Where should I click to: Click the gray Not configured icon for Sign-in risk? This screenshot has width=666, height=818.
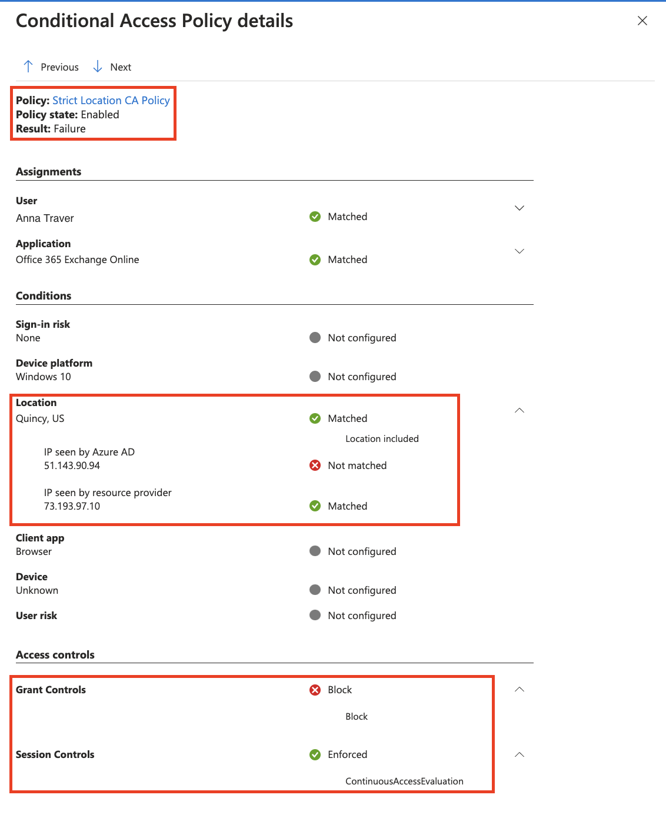(315, 338)
